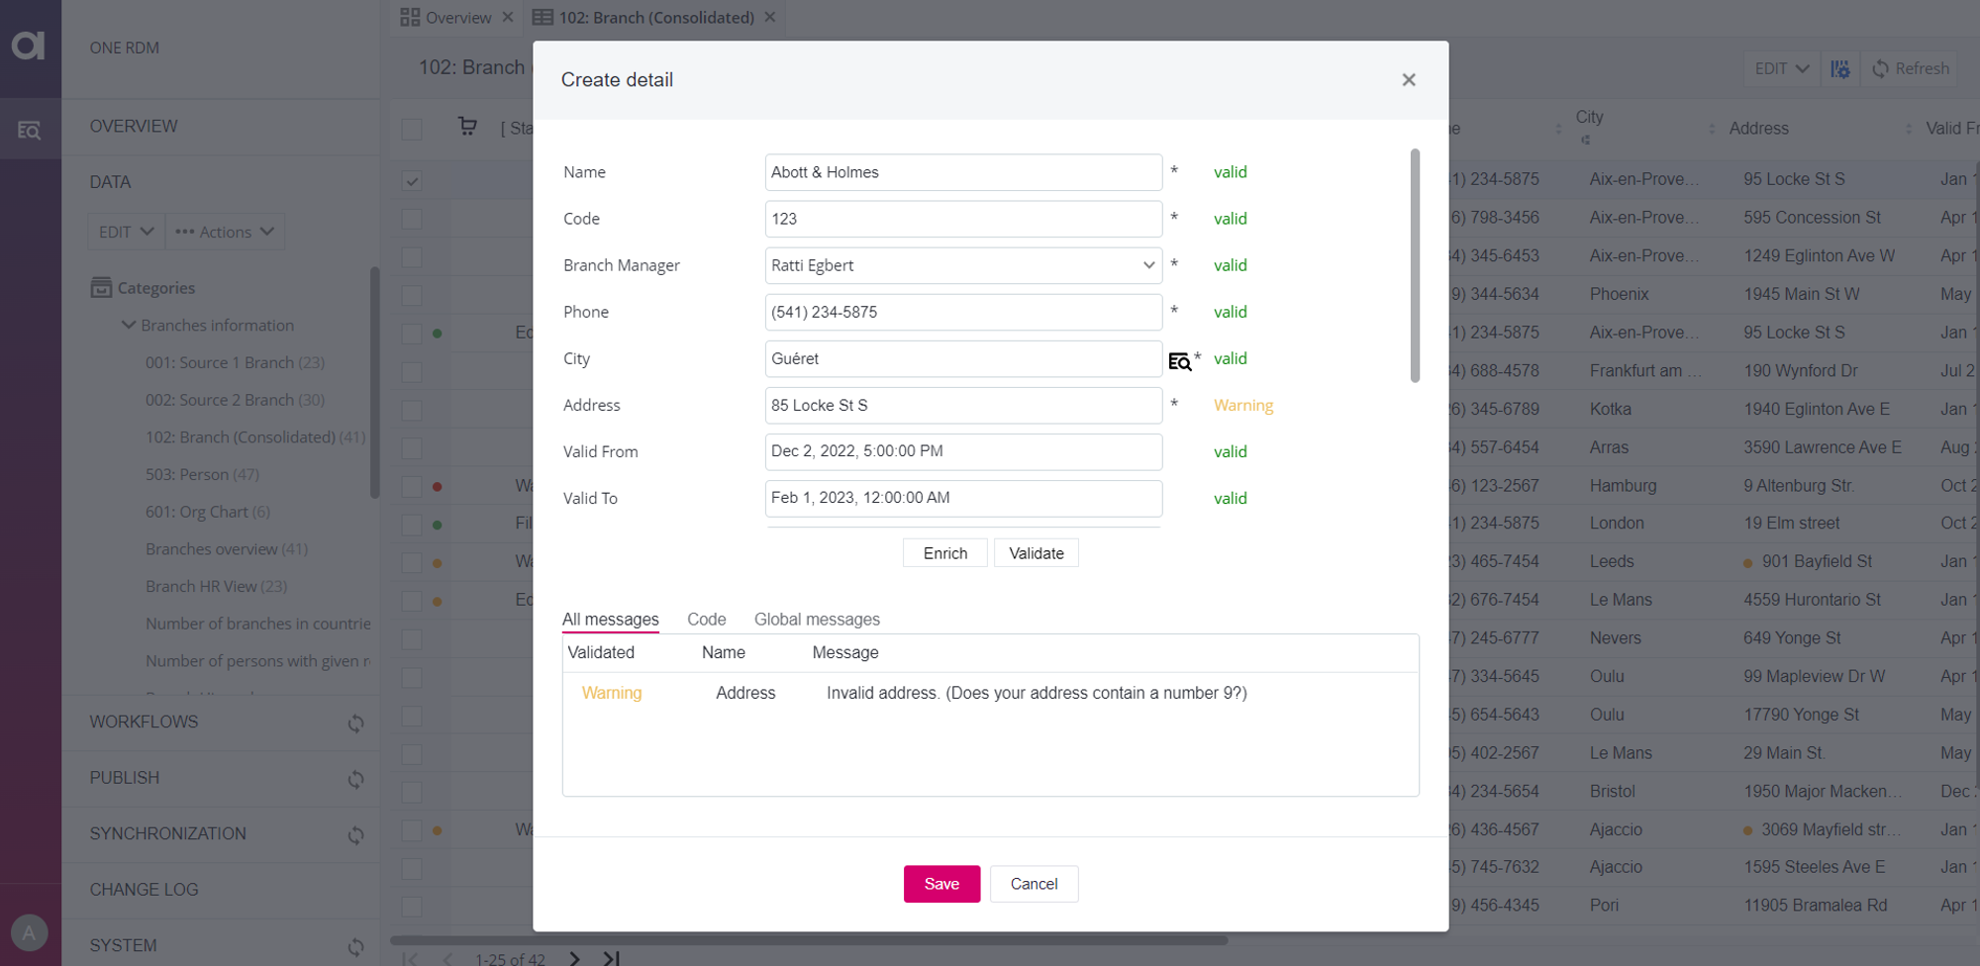Open the CHANGE LOG section

(x=144, y=890)
